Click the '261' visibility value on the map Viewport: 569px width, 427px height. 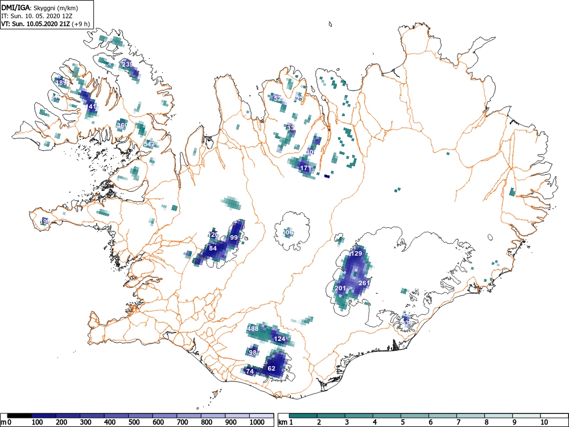tap(364, 283)
